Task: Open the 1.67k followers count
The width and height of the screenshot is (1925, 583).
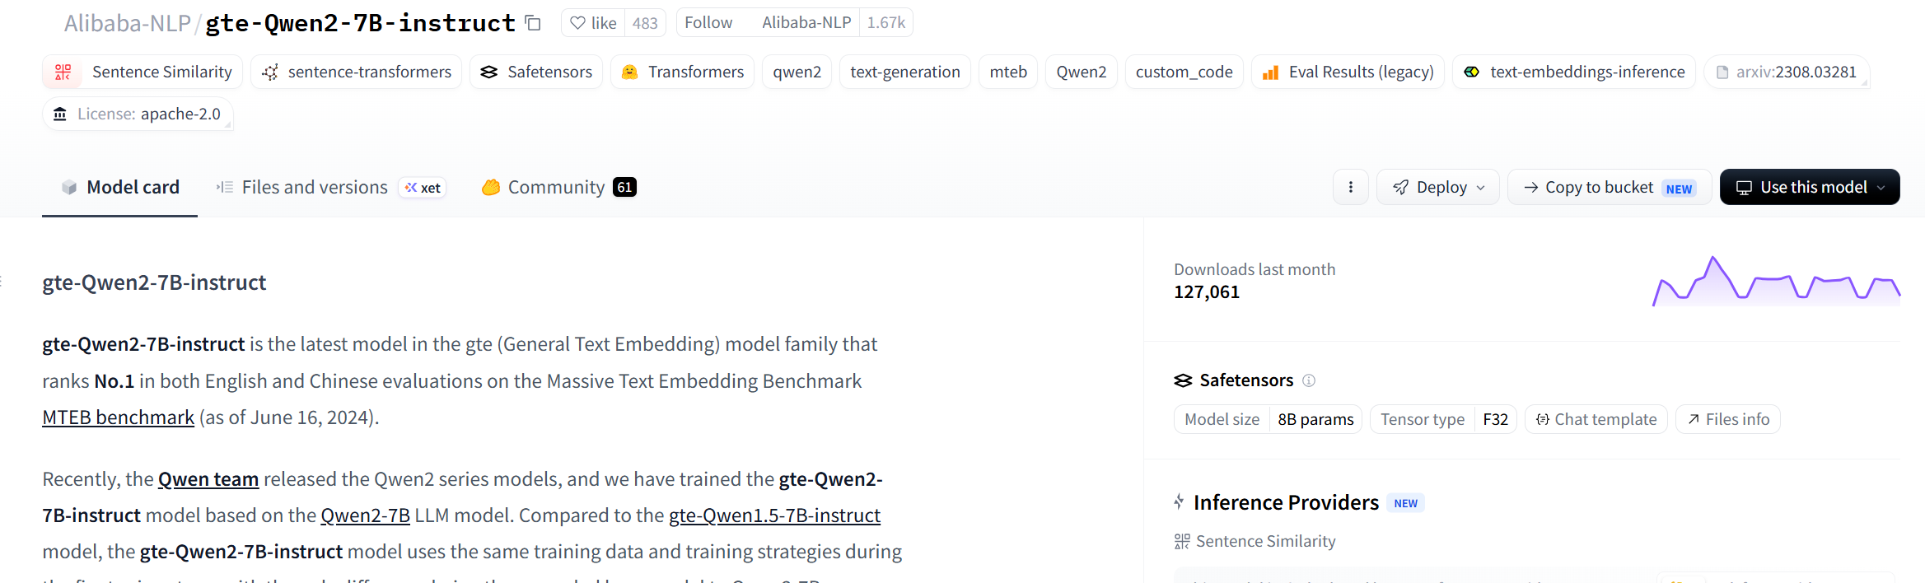Action: point(885,23)
